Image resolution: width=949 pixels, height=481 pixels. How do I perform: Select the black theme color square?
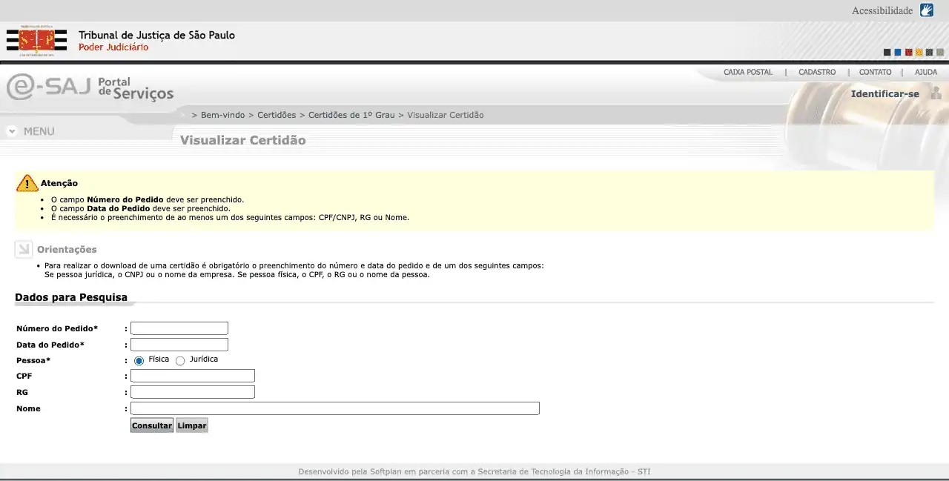(887, 53)
